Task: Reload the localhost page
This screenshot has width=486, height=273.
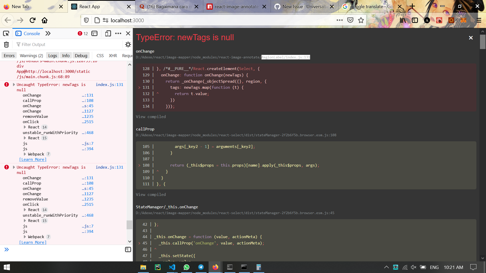Action: pyautogui.click(x=32, y=20)
